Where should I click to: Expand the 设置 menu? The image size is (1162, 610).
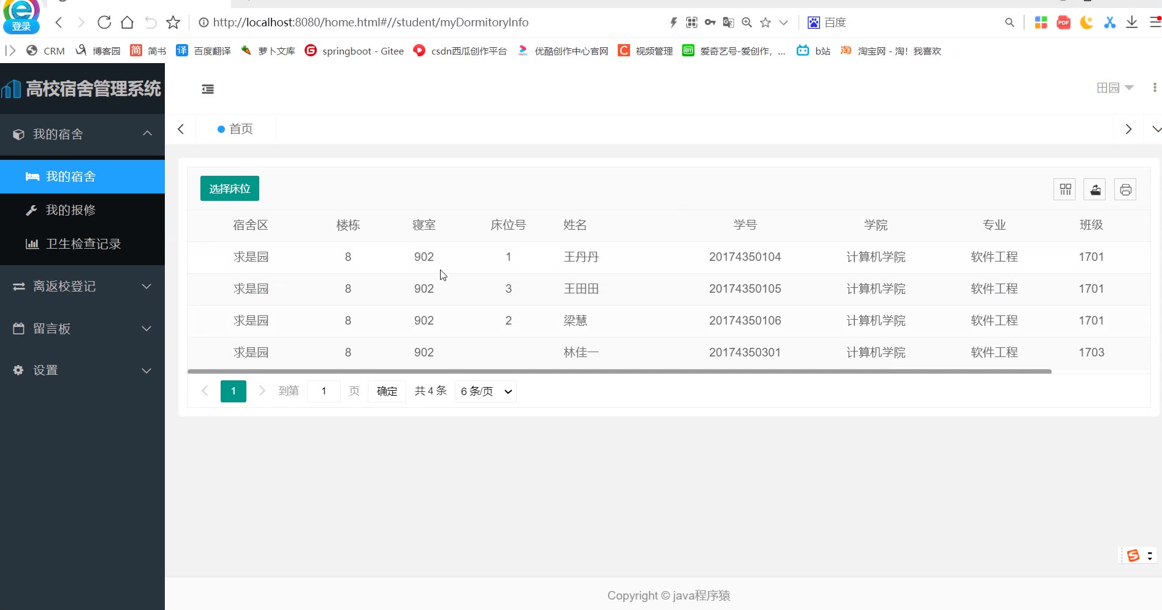pos(82,371)
